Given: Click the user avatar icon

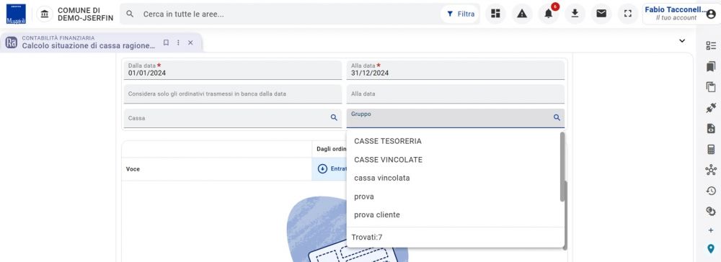Looking at the screenshot, I should coord(711,14).
